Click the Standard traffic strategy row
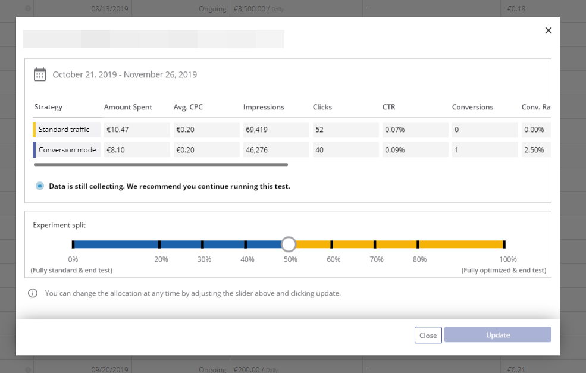The image size is (586, 373). point(64,130)
